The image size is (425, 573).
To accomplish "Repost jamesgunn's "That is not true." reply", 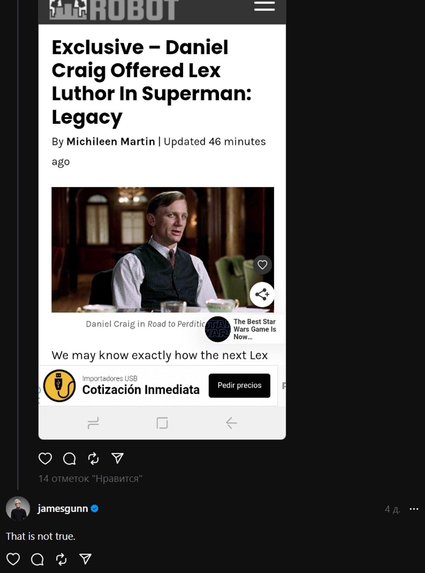I will (61, 559).
